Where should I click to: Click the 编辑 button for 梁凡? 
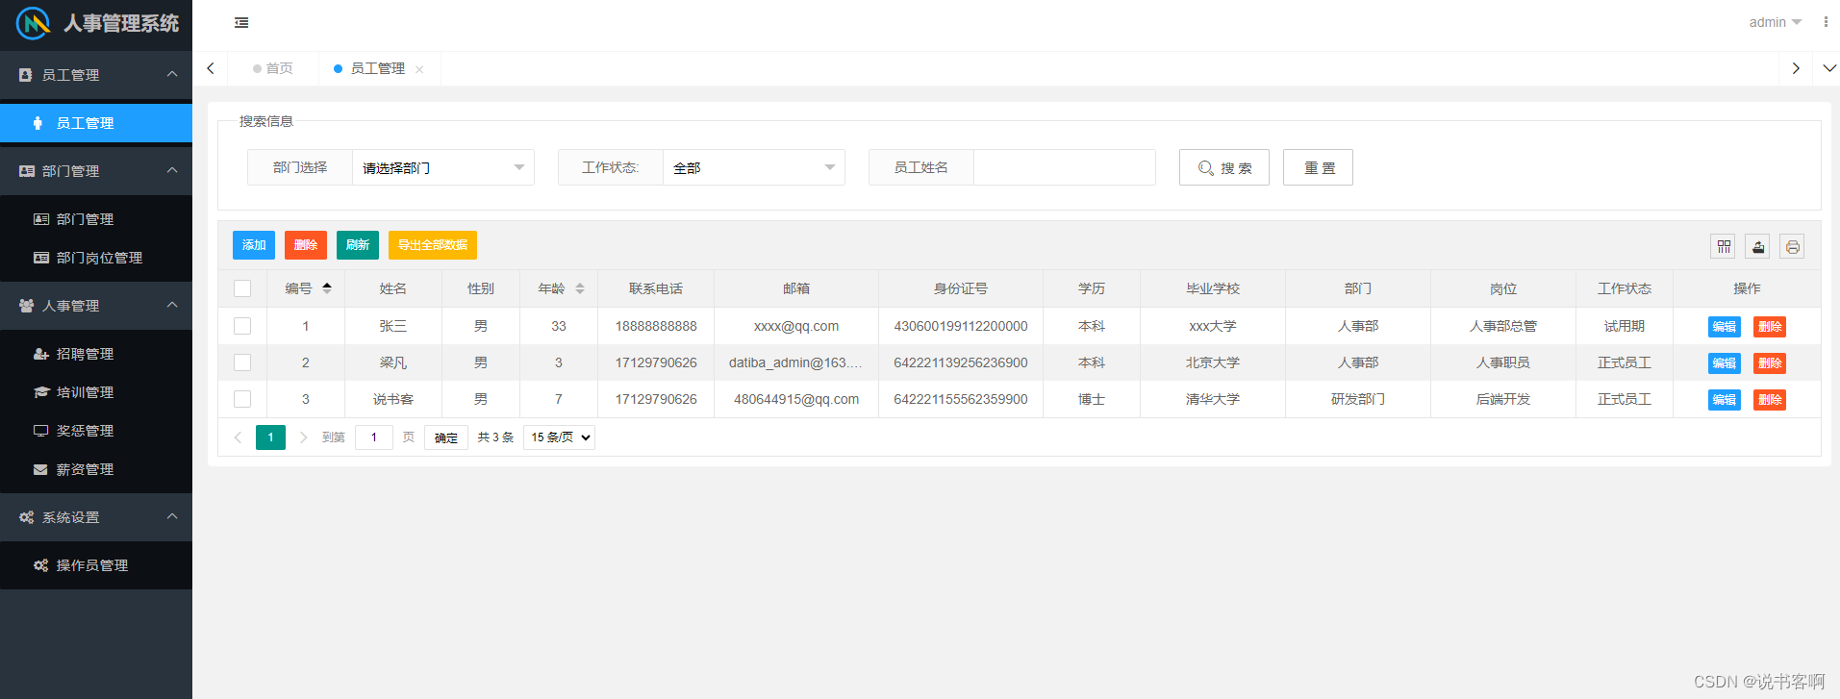click(x=1724, y=363)
